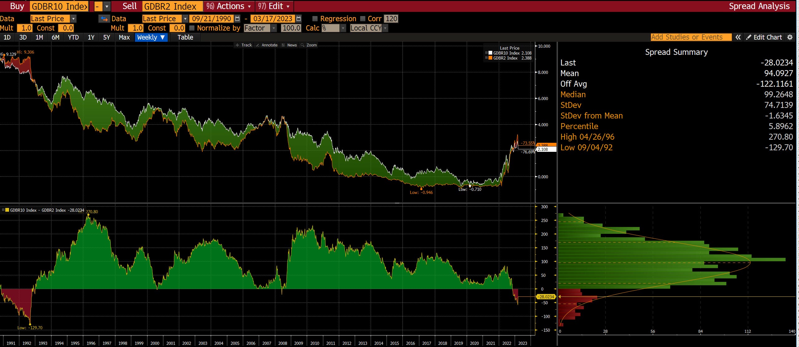Select the Annotate tool
This screenshot has width=799, height=347.
267,45
